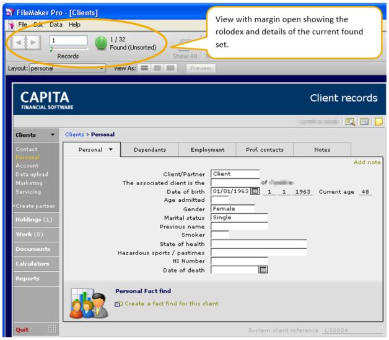Switch to View As Form icon

[144, 68]
